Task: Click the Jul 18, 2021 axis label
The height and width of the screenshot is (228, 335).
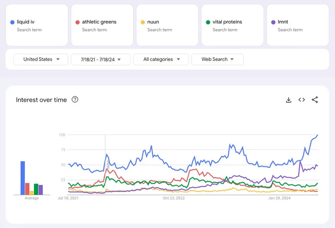Action: [68, 198]
